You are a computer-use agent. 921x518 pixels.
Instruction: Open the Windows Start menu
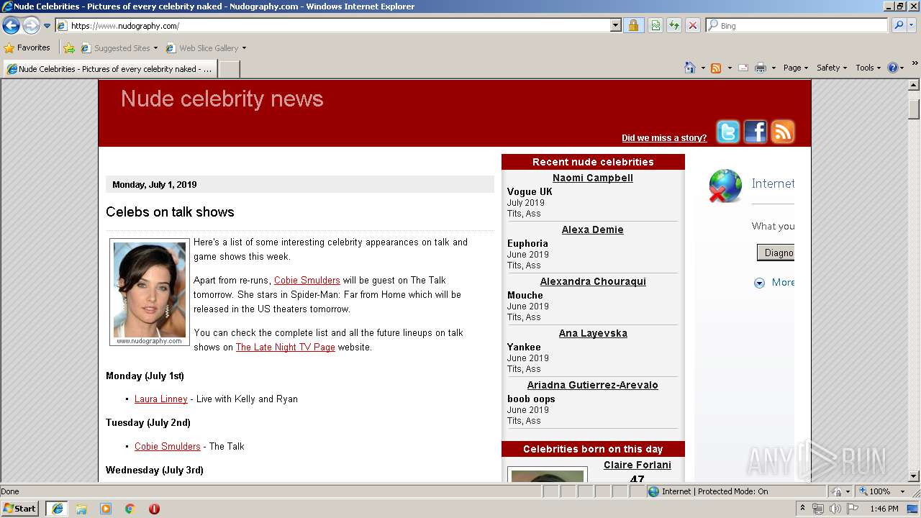20,509
